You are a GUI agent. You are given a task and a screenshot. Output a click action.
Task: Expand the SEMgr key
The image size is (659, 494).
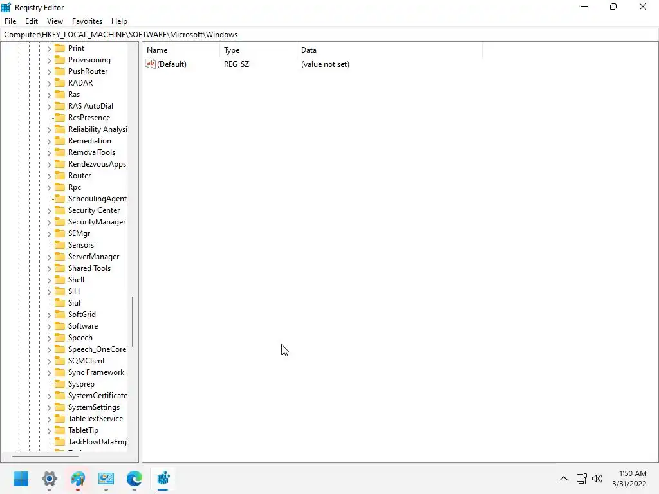tap(49, 234)
